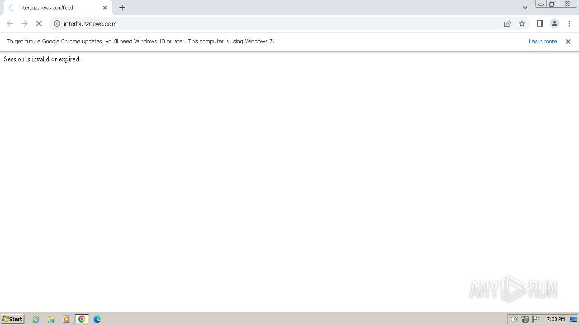View site information icon in address bar
This screenshot has height=325, width=579.
coord(57,23)
